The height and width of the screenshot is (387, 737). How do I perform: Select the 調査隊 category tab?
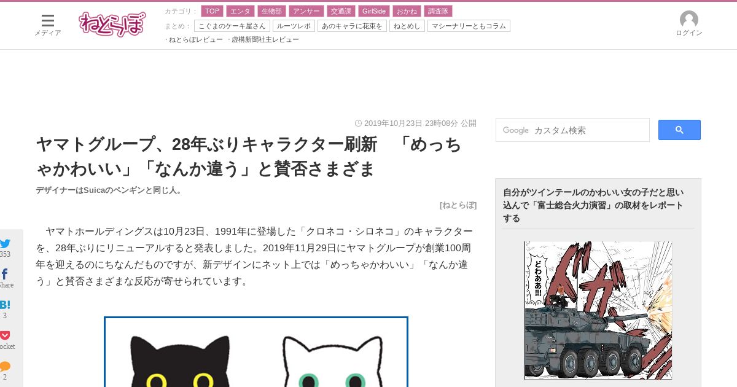pyautogui.click(x=438, y=11)
